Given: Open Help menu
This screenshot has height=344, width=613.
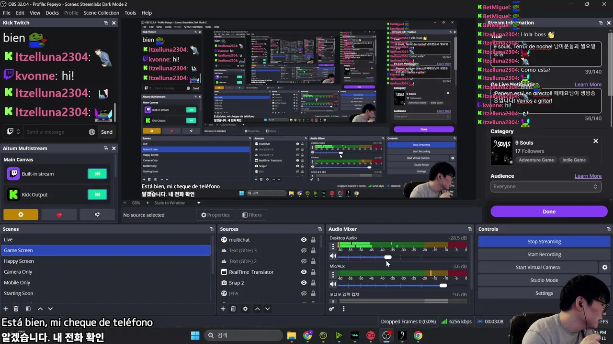Looking at the screenshot, I should click(147, 13).
